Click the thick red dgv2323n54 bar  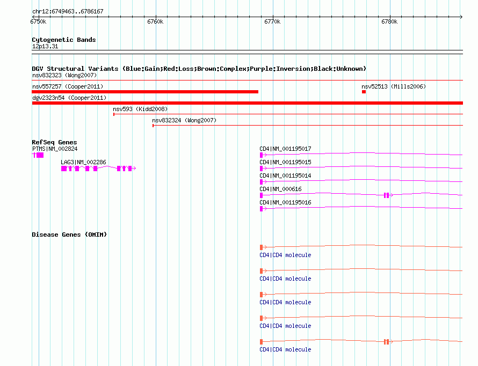pyautogui.click(x=248, y=103)
